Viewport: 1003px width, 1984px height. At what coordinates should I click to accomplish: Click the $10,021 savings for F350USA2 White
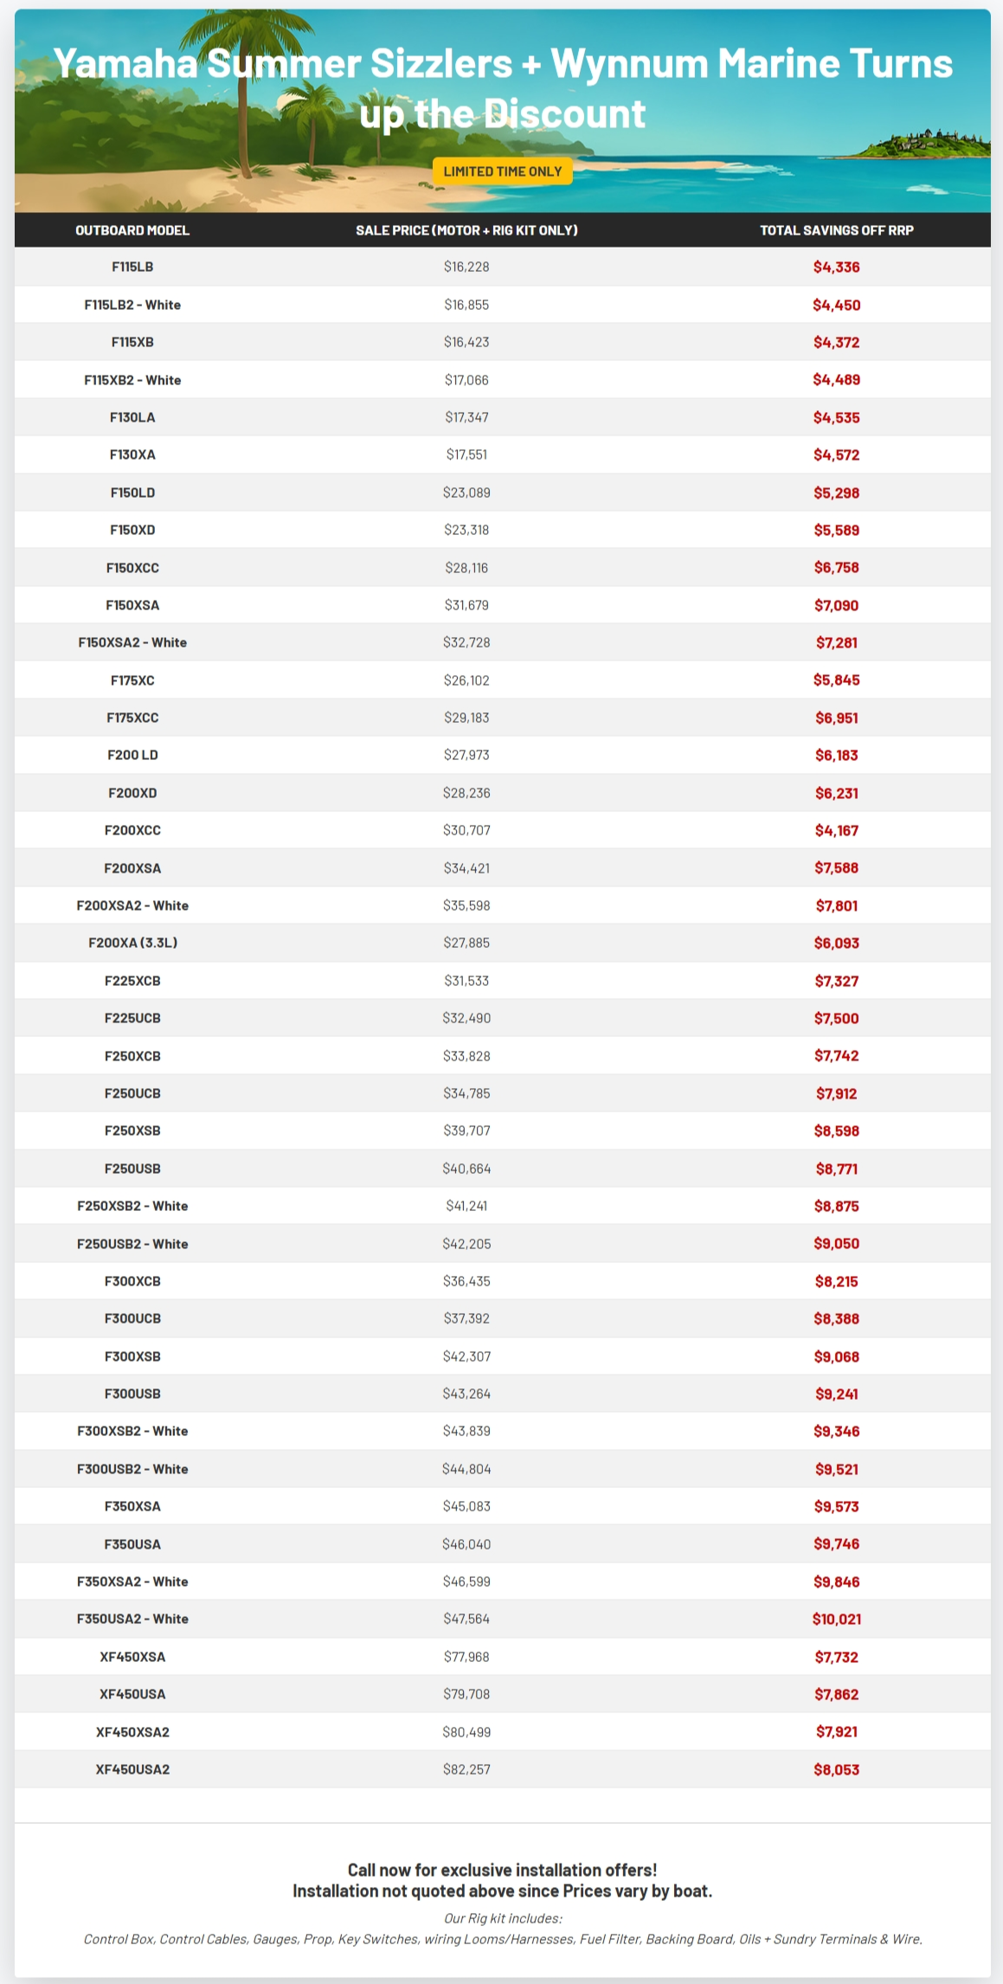(836, 1619)
